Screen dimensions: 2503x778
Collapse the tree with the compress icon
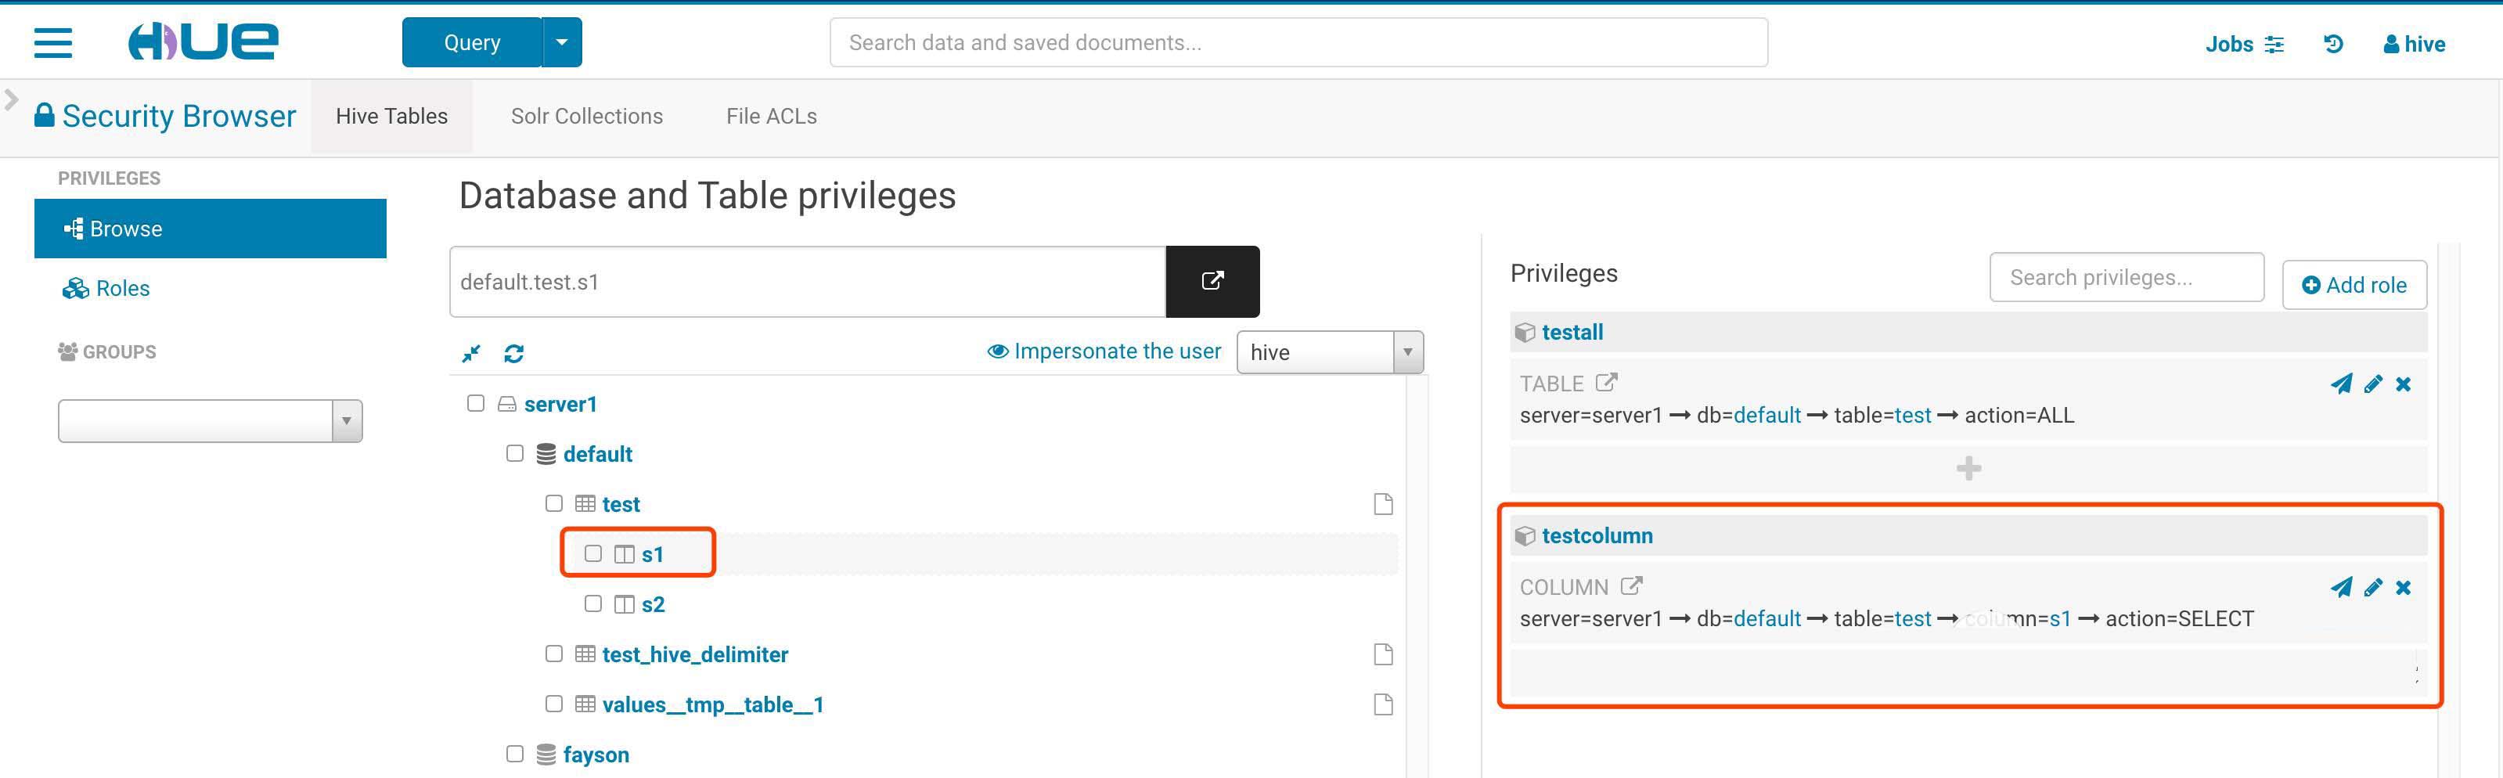click(x=471, y=354)
